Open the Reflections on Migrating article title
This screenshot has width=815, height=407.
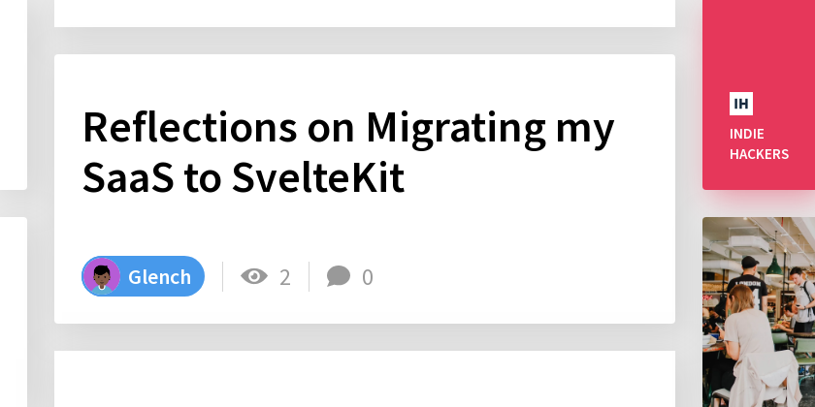click(348, 152)
